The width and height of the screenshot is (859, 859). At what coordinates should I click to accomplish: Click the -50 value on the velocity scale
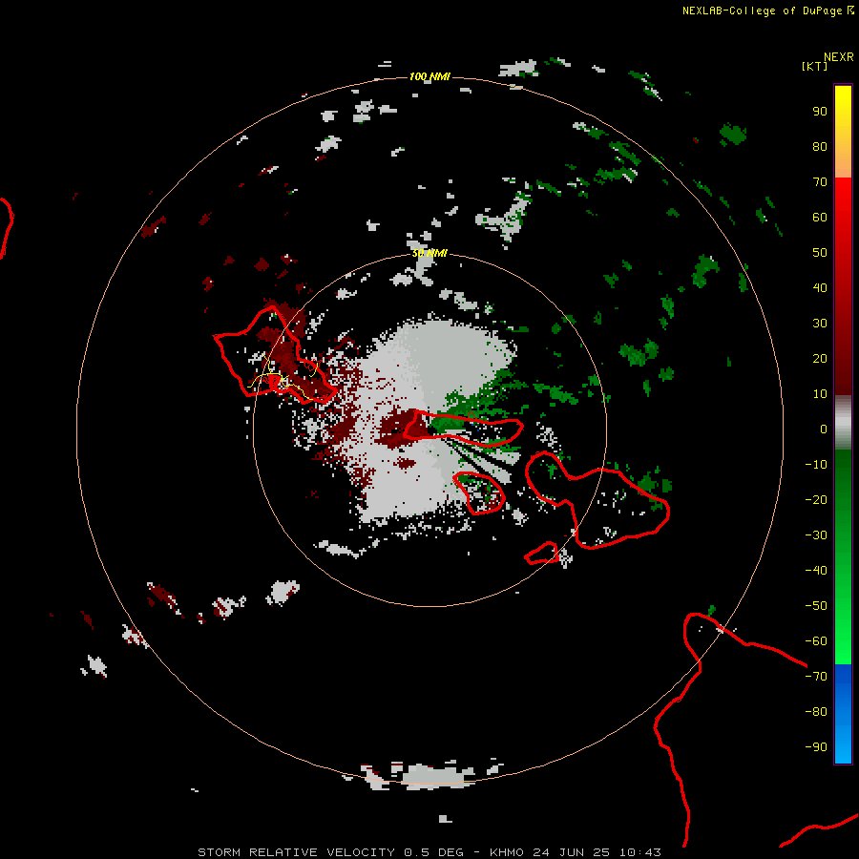pyautogui.click(x=816, y=606)
